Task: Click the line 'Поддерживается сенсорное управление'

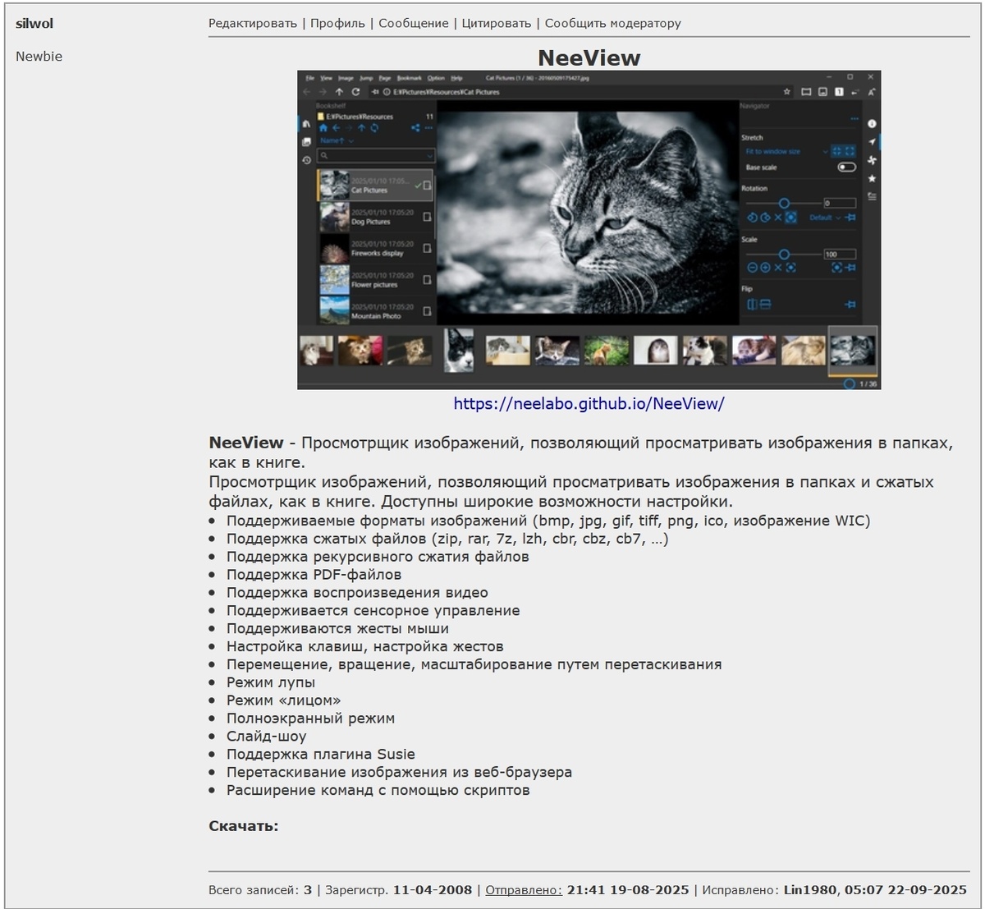Action: tap(373, 611)
